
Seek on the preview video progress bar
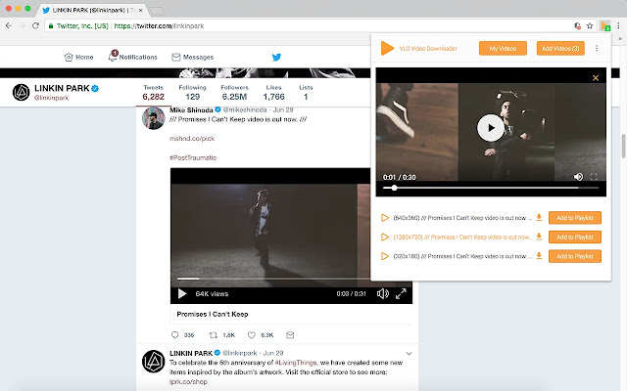pyautogui.click(x=491, y=188)
